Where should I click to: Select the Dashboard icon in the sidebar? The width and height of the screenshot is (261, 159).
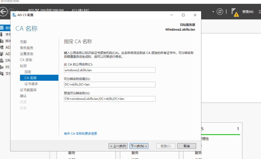click(2, 28)
